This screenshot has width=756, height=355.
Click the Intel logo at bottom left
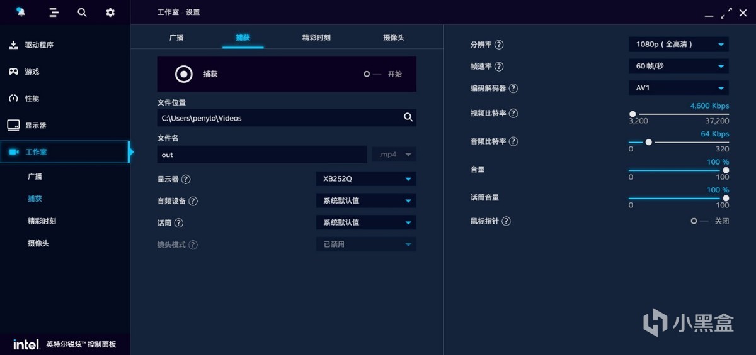point(27,344)
